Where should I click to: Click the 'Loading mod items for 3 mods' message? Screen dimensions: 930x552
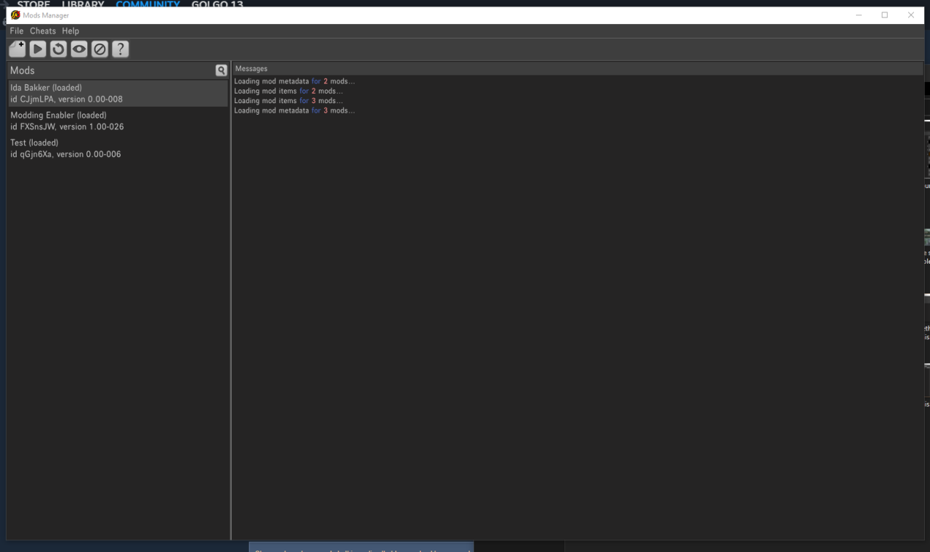tap(288, 101)
